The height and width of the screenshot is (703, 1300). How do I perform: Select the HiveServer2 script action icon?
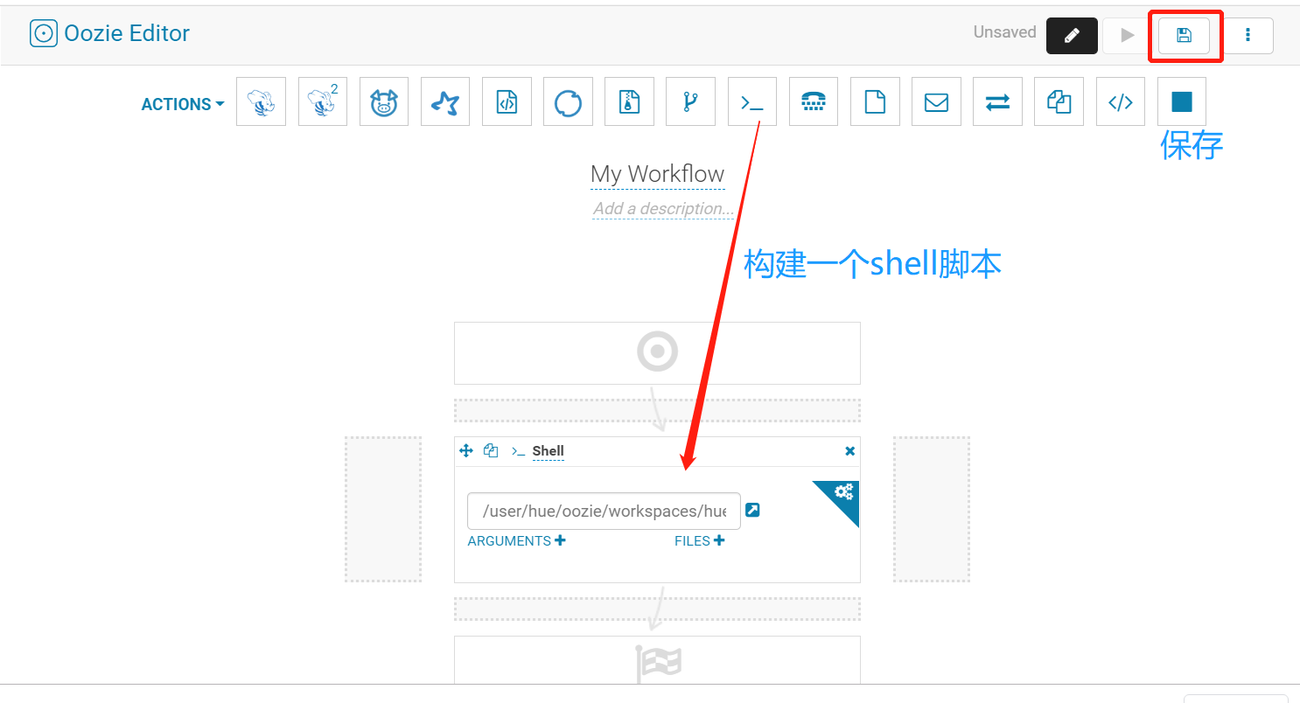tap(323, 101)
